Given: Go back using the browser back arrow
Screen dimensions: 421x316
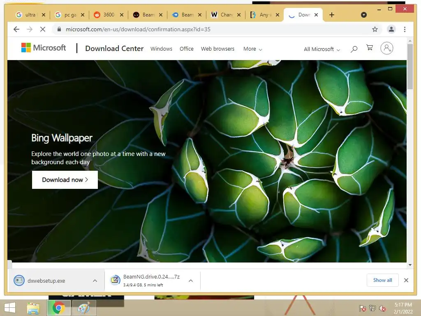Looking at the screenshot, I should pyautogui.click(x=16, y=29).
